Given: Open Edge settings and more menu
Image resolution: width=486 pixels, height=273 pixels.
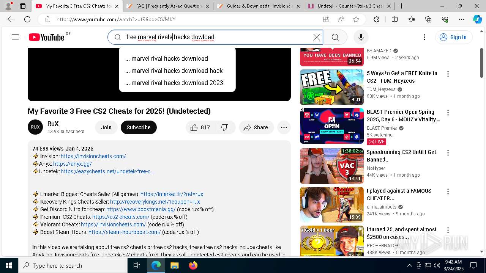Looking at the screenshot, I should [x=462, y=19].
